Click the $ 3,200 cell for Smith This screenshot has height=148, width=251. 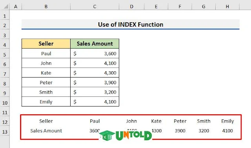point(95,92)
